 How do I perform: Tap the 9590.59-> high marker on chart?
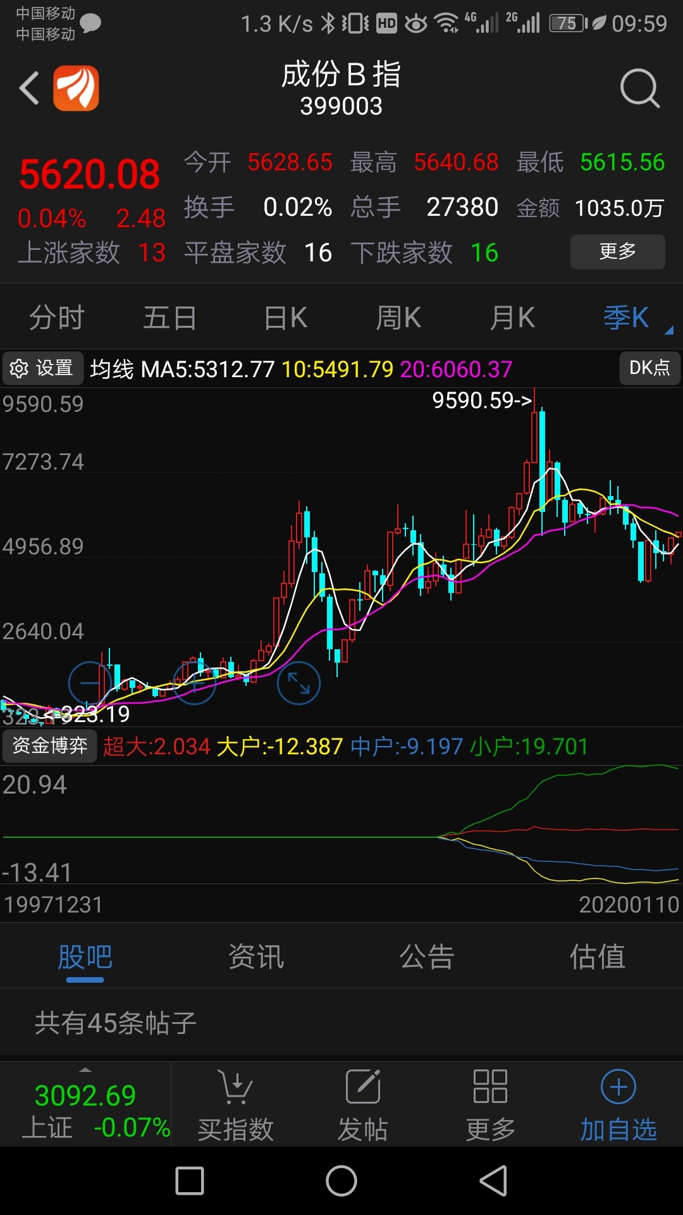[x=482, y=400]
